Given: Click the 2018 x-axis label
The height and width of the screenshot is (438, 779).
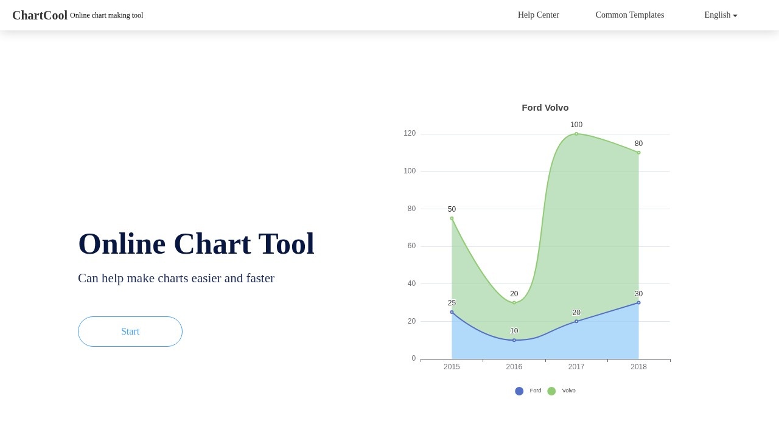Looking at the screenshot, I should pyautogui.click(x=638, y=367).
